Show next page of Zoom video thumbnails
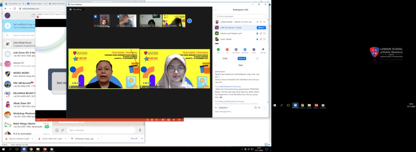 coord(189,21)
